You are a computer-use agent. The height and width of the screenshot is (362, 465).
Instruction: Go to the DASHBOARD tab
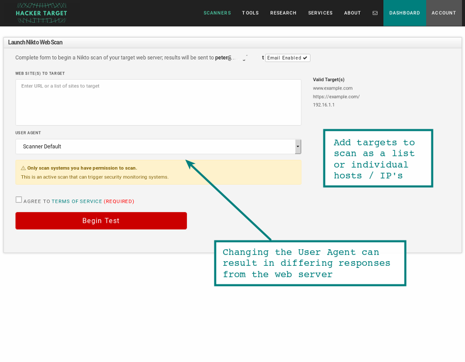pyautogui.click(x=405, y=13)
